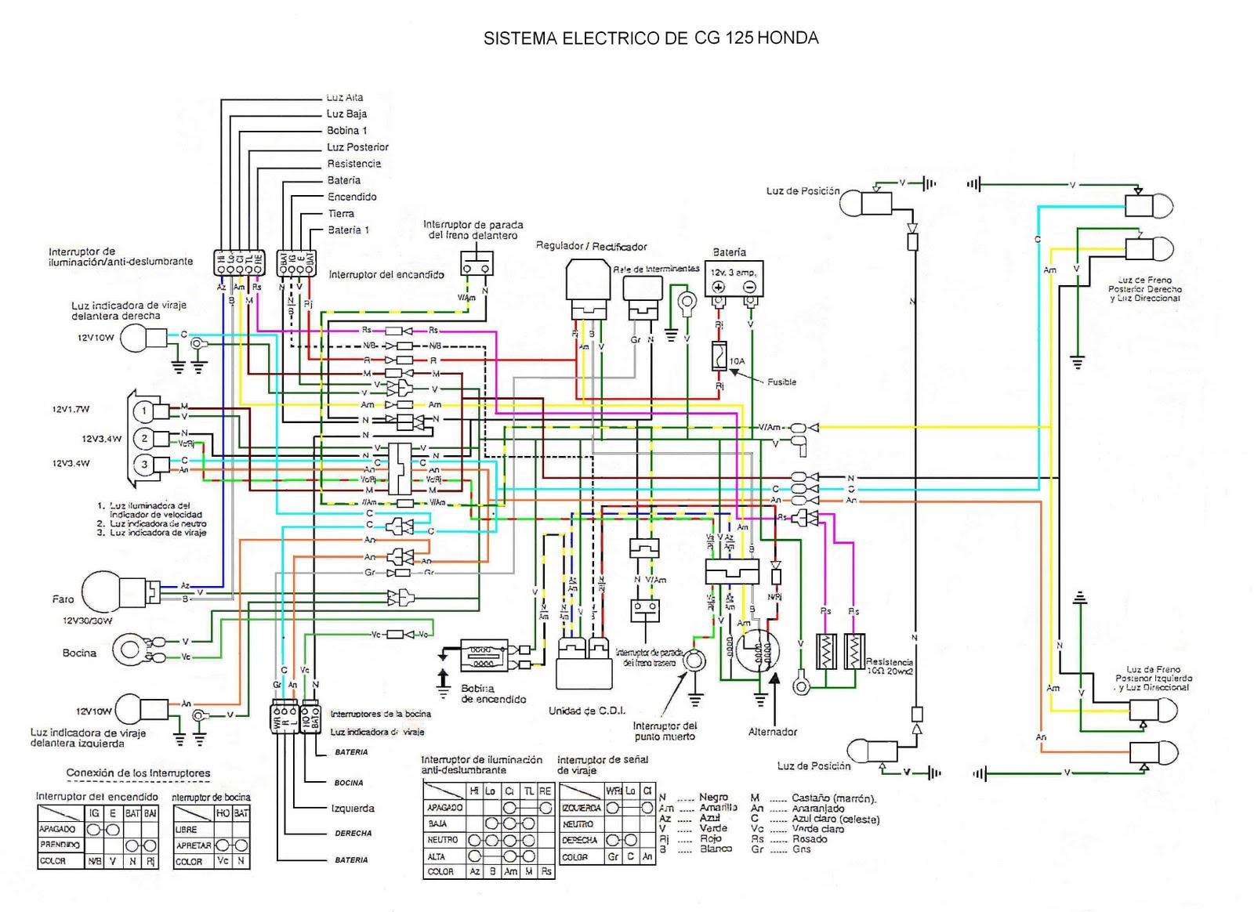Click the 'Tierra' wire label
This screenshot has height=912, width=1254.
point(341,213)
